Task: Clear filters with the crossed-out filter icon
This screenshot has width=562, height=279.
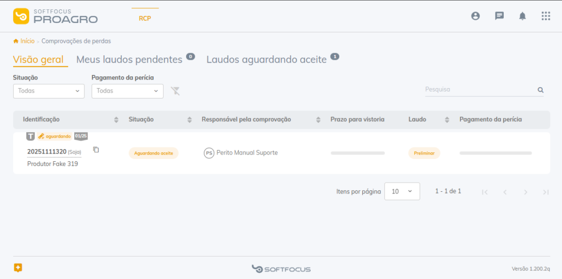Action: pyautogui.click(x=176, y=90)
